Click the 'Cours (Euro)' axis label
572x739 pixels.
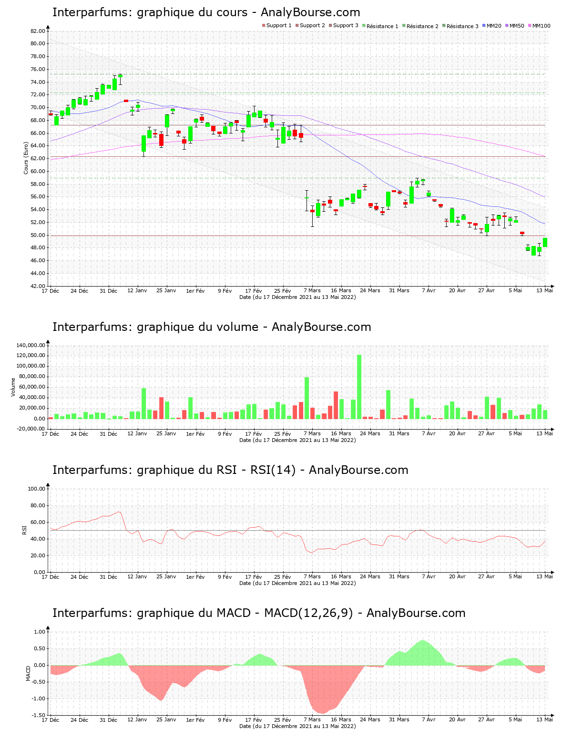pyautogui.click(x=26, y=158)
